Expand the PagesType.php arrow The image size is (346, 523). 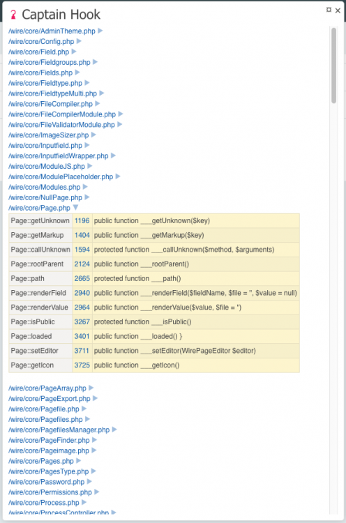coord(93,471)
